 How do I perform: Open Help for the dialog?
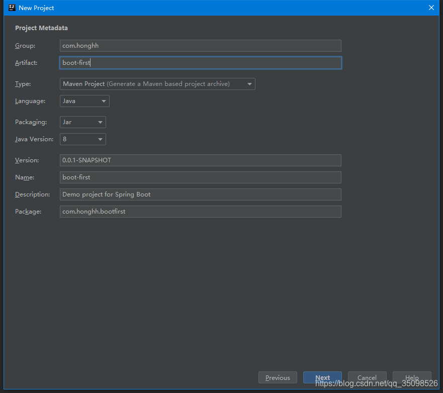tap(412, 377)
